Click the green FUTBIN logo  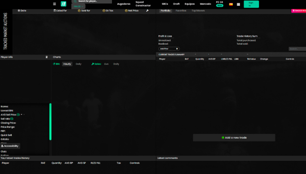[63, 4]
